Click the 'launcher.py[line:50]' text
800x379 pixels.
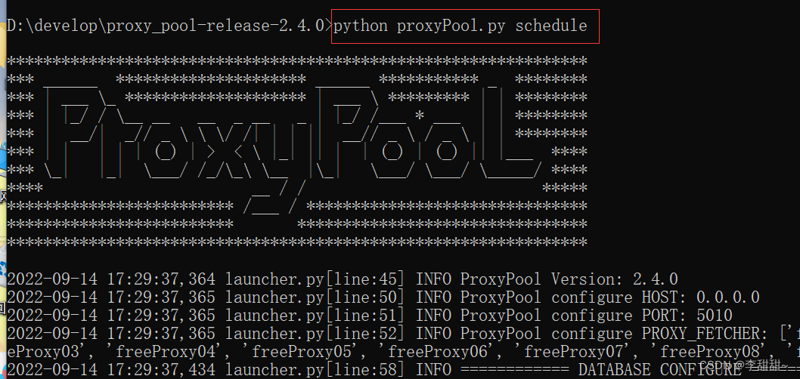click(x=315, y=297)
